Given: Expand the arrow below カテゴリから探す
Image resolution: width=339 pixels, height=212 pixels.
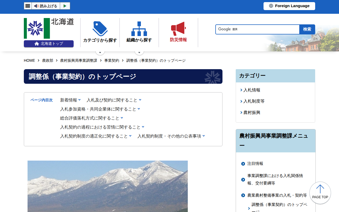Looking at the screenshot, I should click(100, 52).
